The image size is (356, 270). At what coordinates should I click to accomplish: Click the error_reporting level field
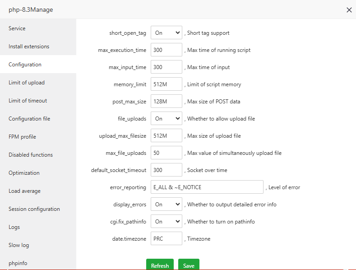[207, 187]
